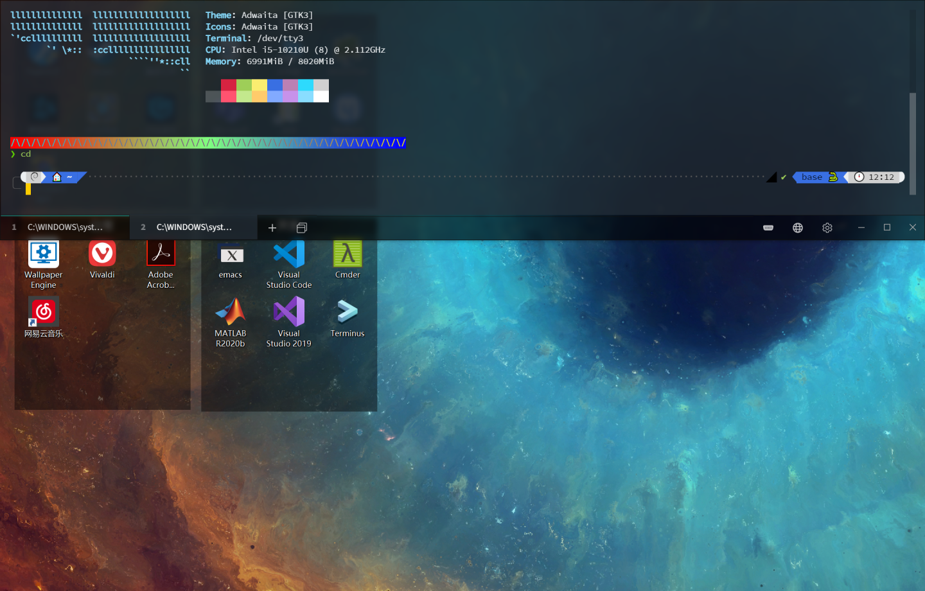Open a new terminal tab with the plus button

click(x=272, y=227)
